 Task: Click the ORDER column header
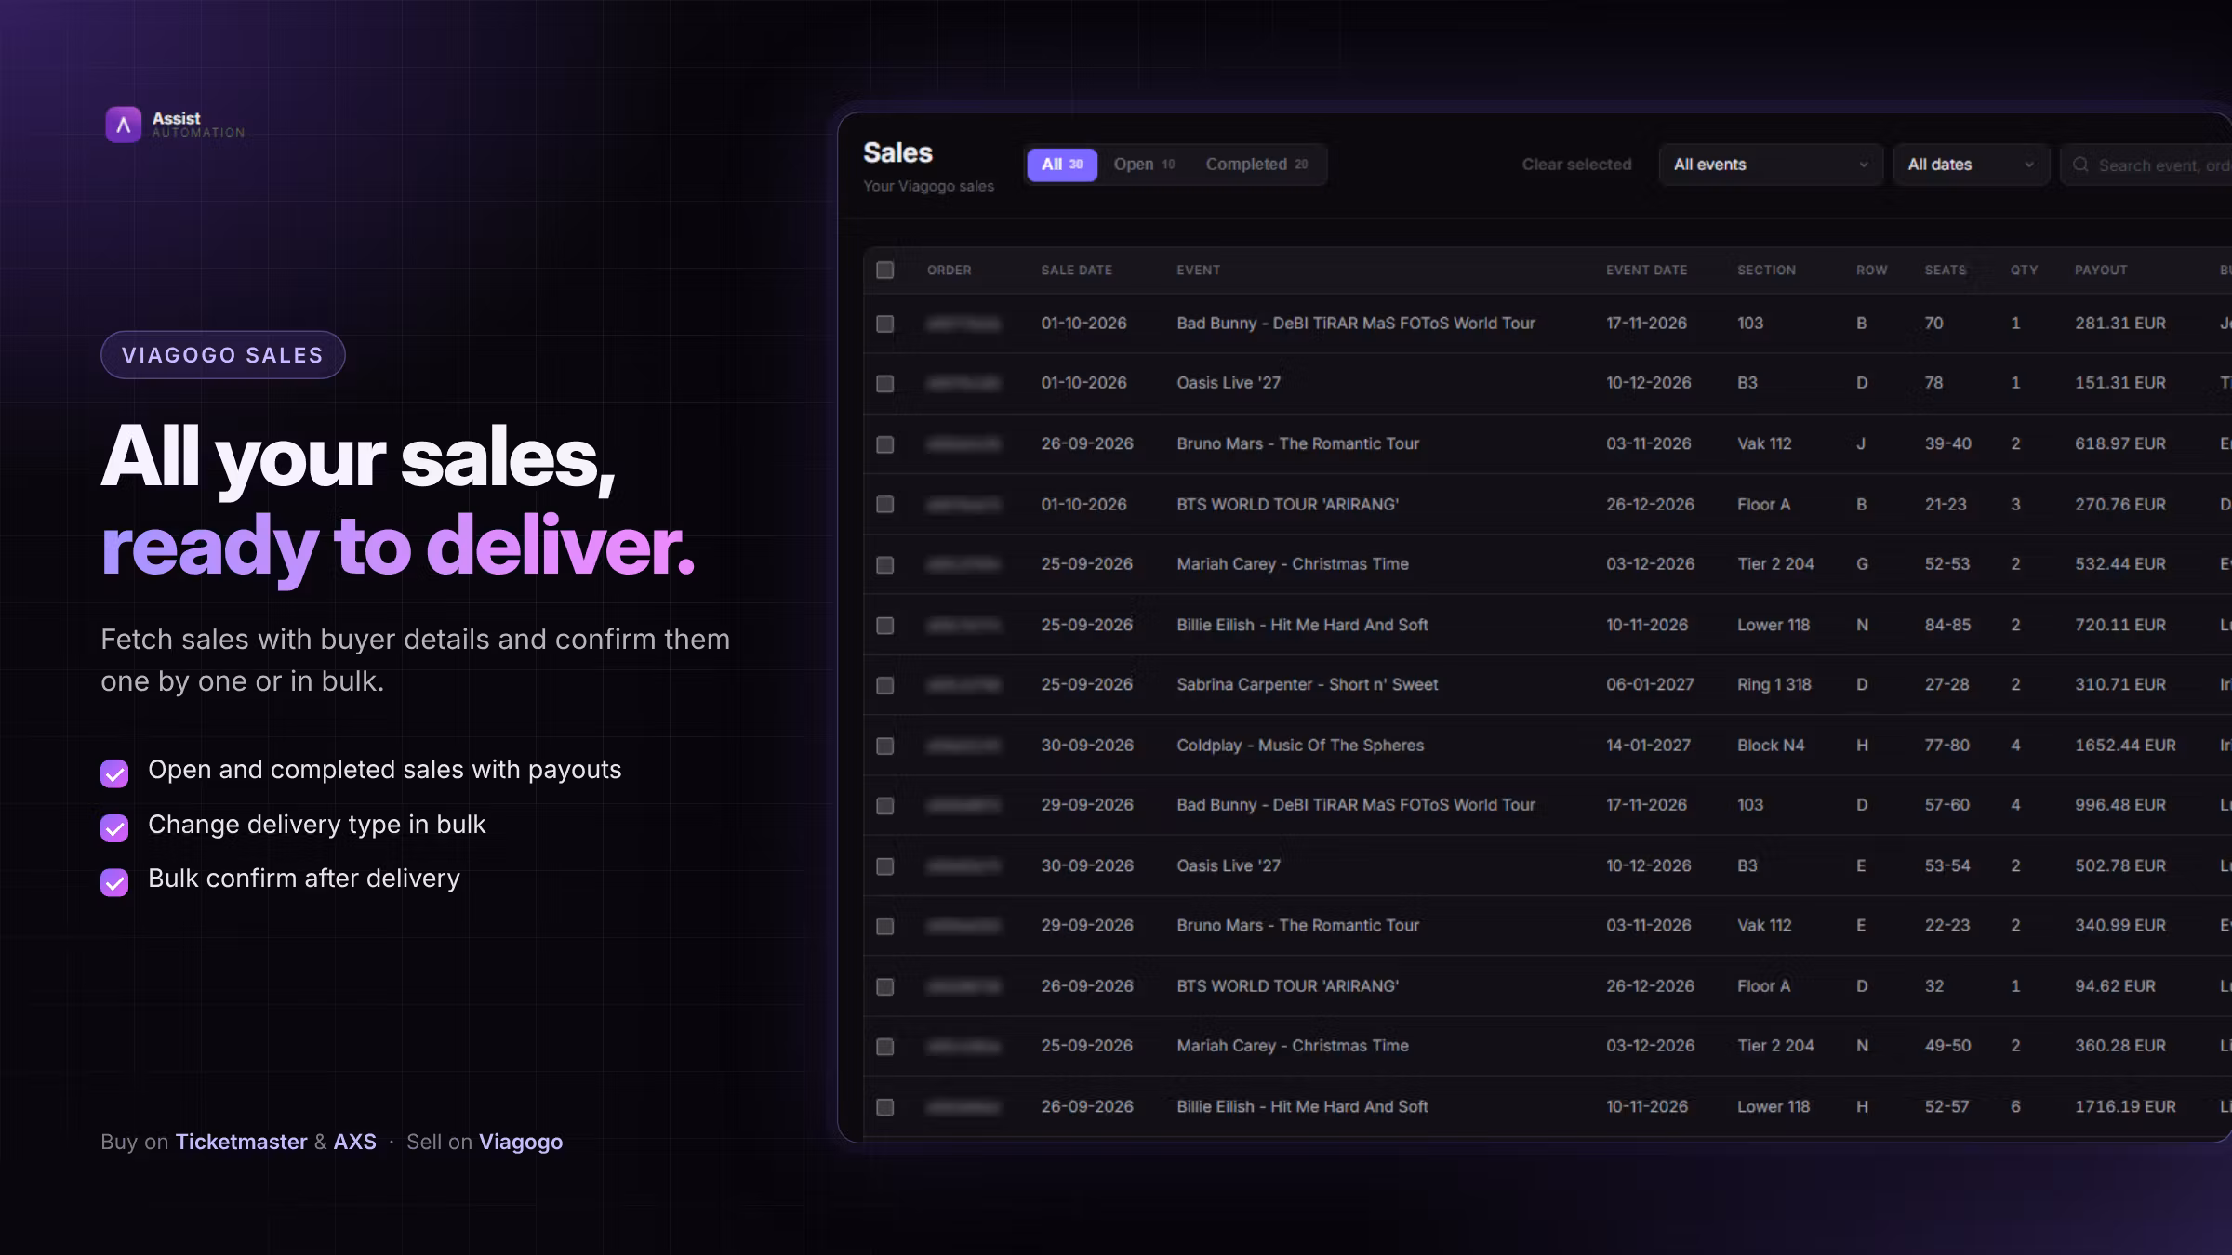[x=949, y=270]
